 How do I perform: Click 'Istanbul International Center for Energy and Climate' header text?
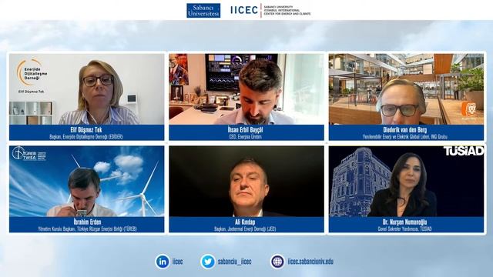point(287,10)
